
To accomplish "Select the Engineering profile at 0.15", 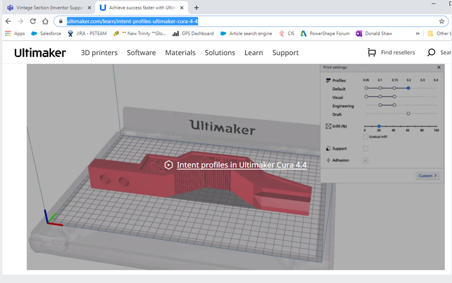I will [394, 105].
